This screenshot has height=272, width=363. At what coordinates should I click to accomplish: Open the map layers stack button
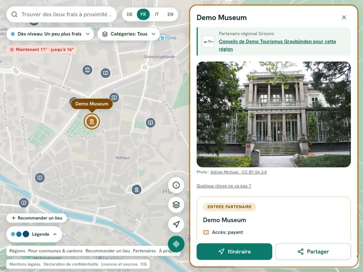pyautogui.click(x=176, y=205)
